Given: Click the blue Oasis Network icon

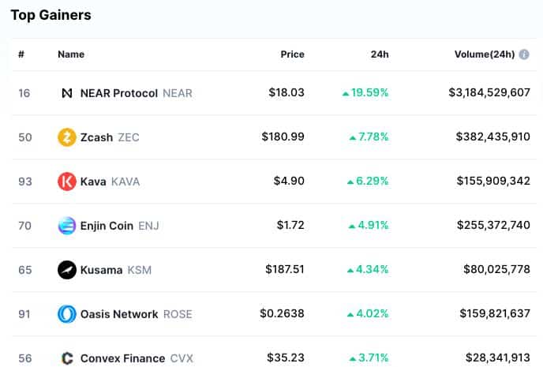Looking at the screenshot, I should tap(67, 314).
